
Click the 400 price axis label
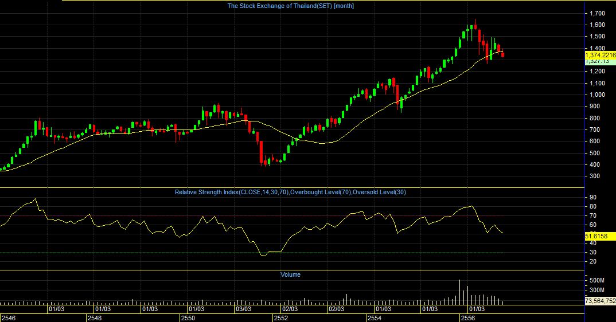tap(594, 165)
